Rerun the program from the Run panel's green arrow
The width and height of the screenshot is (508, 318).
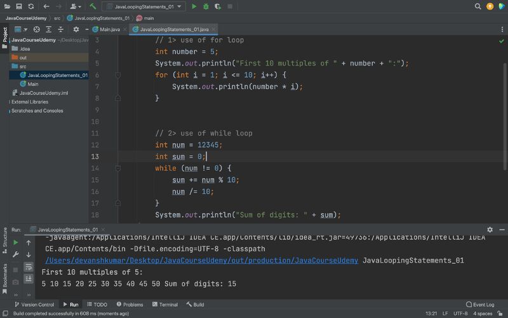click(x=15, y=242)
